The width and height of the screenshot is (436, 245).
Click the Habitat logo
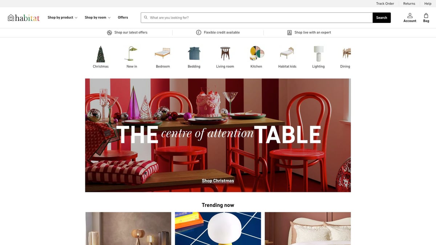pos(24,18)
